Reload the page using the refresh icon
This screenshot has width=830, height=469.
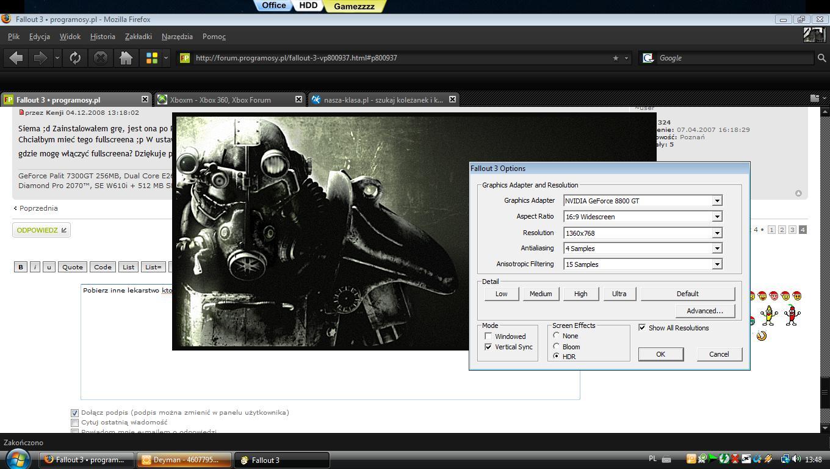click(75, 58)
